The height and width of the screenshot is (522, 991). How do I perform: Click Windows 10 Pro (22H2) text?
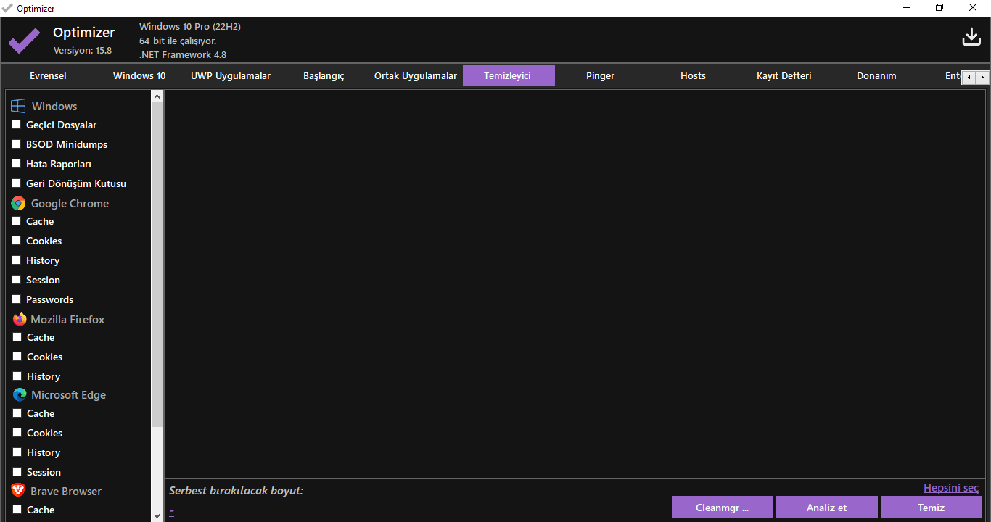point(190,27)
